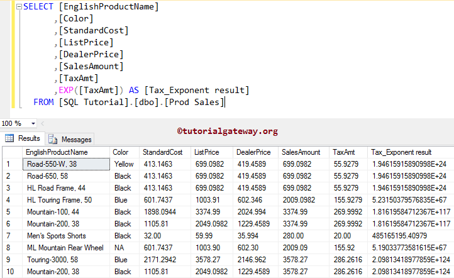
Task: Select row 7 via its row number
Action: point(12,236)
